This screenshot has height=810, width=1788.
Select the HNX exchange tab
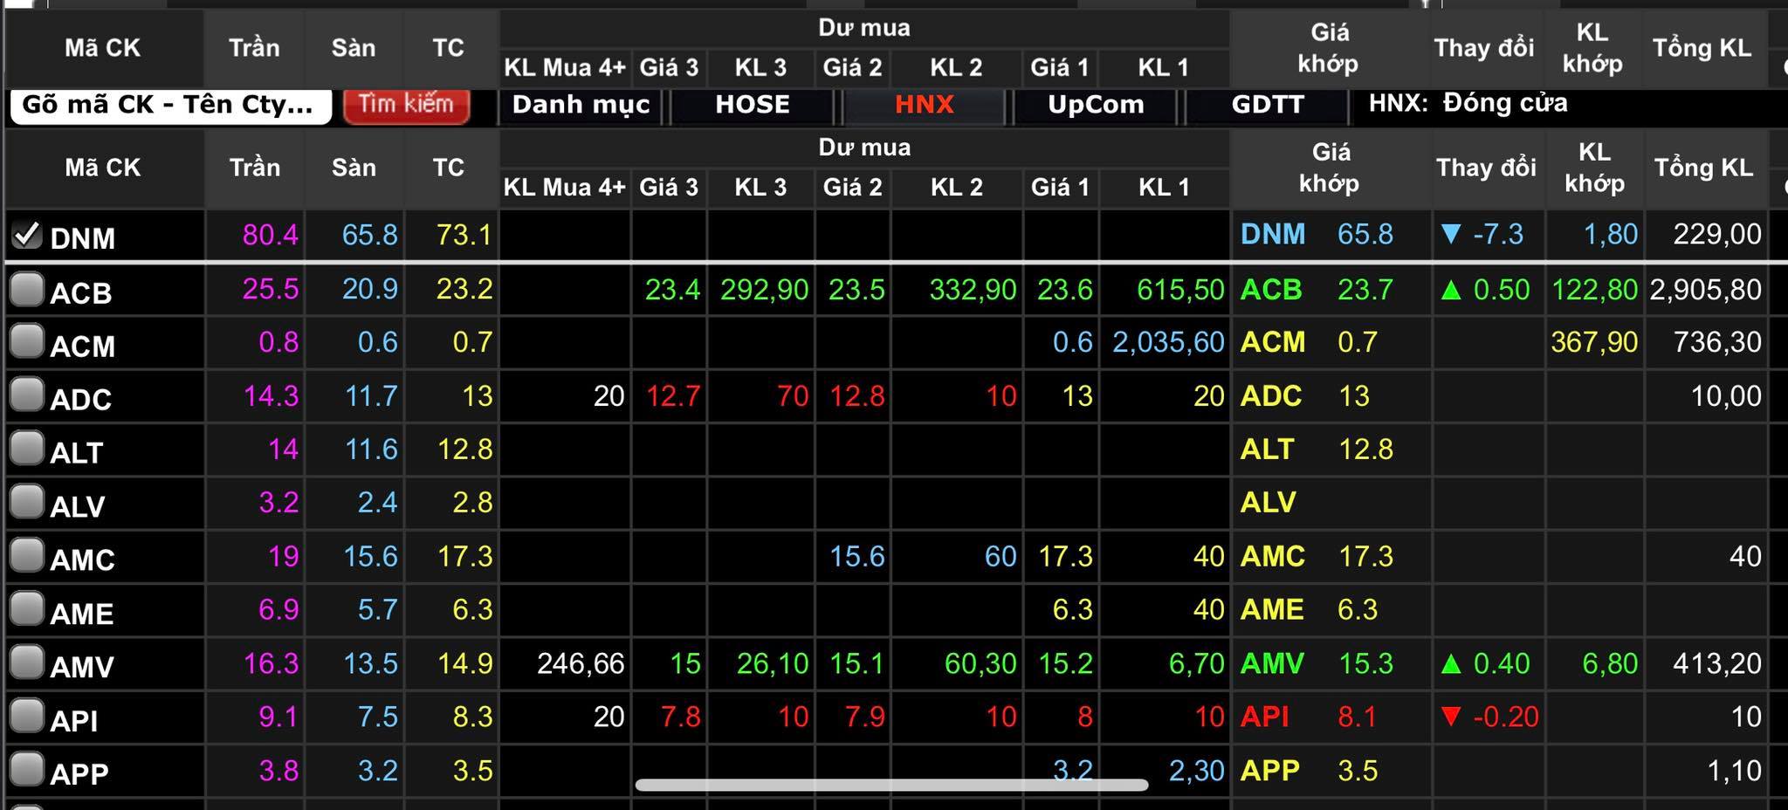pyautogui.click(x=924, y=105)
